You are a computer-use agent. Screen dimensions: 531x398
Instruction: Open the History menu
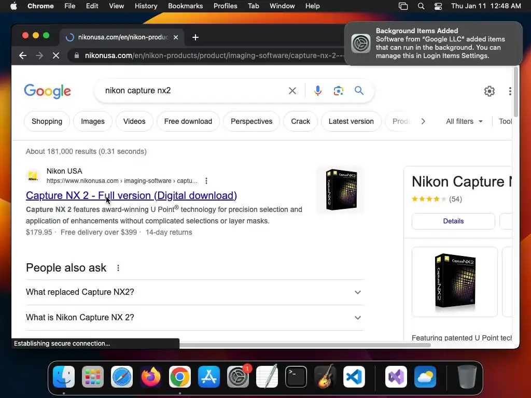click(146, 6)
